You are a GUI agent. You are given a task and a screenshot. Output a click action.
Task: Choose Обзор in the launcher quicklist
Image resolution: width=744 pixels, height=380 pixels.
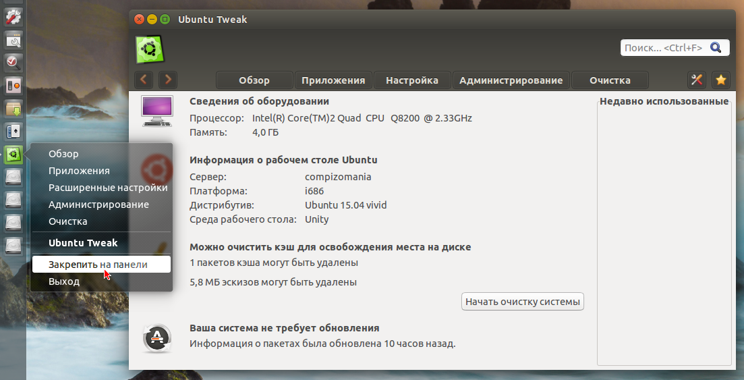(x=101, y=154)
